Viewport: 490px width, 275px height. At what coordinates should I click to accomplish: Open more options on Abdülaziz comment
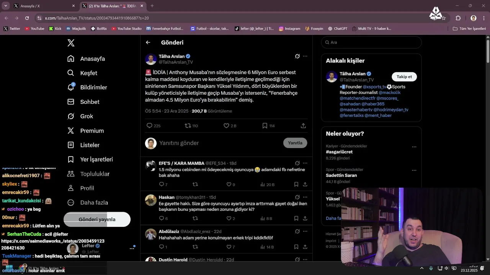[305, 231]
